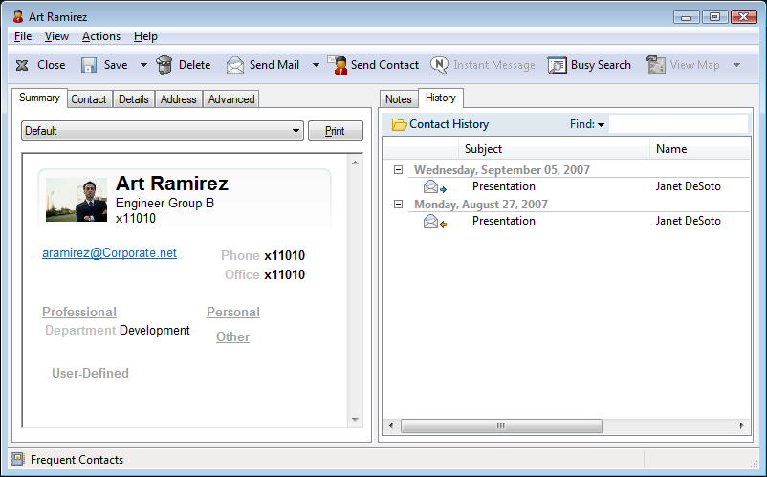Open the Actions menu
Viewport: 767px width, 477px height.
point(101,36)
